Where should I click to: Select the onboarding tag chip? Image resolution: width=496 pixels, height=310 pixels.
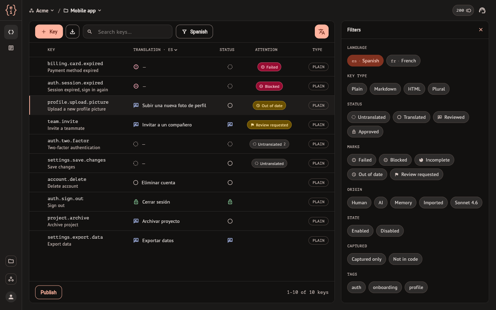tap(385, 287)
